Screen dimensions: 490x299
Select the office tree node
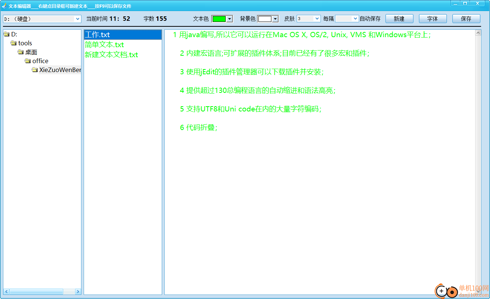[40, 61]
